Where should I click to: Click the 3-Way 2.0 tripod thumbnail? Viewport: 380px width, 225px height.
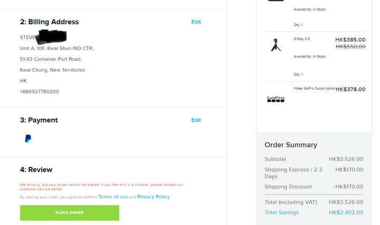tap(276, 45)
